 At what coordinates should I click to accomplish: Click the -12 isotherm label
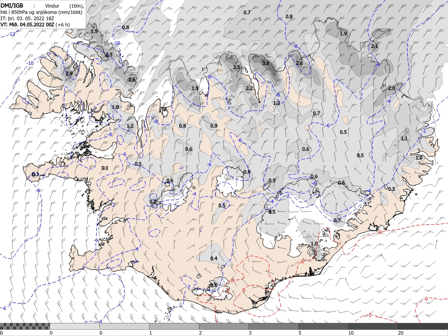coord(12,34)
